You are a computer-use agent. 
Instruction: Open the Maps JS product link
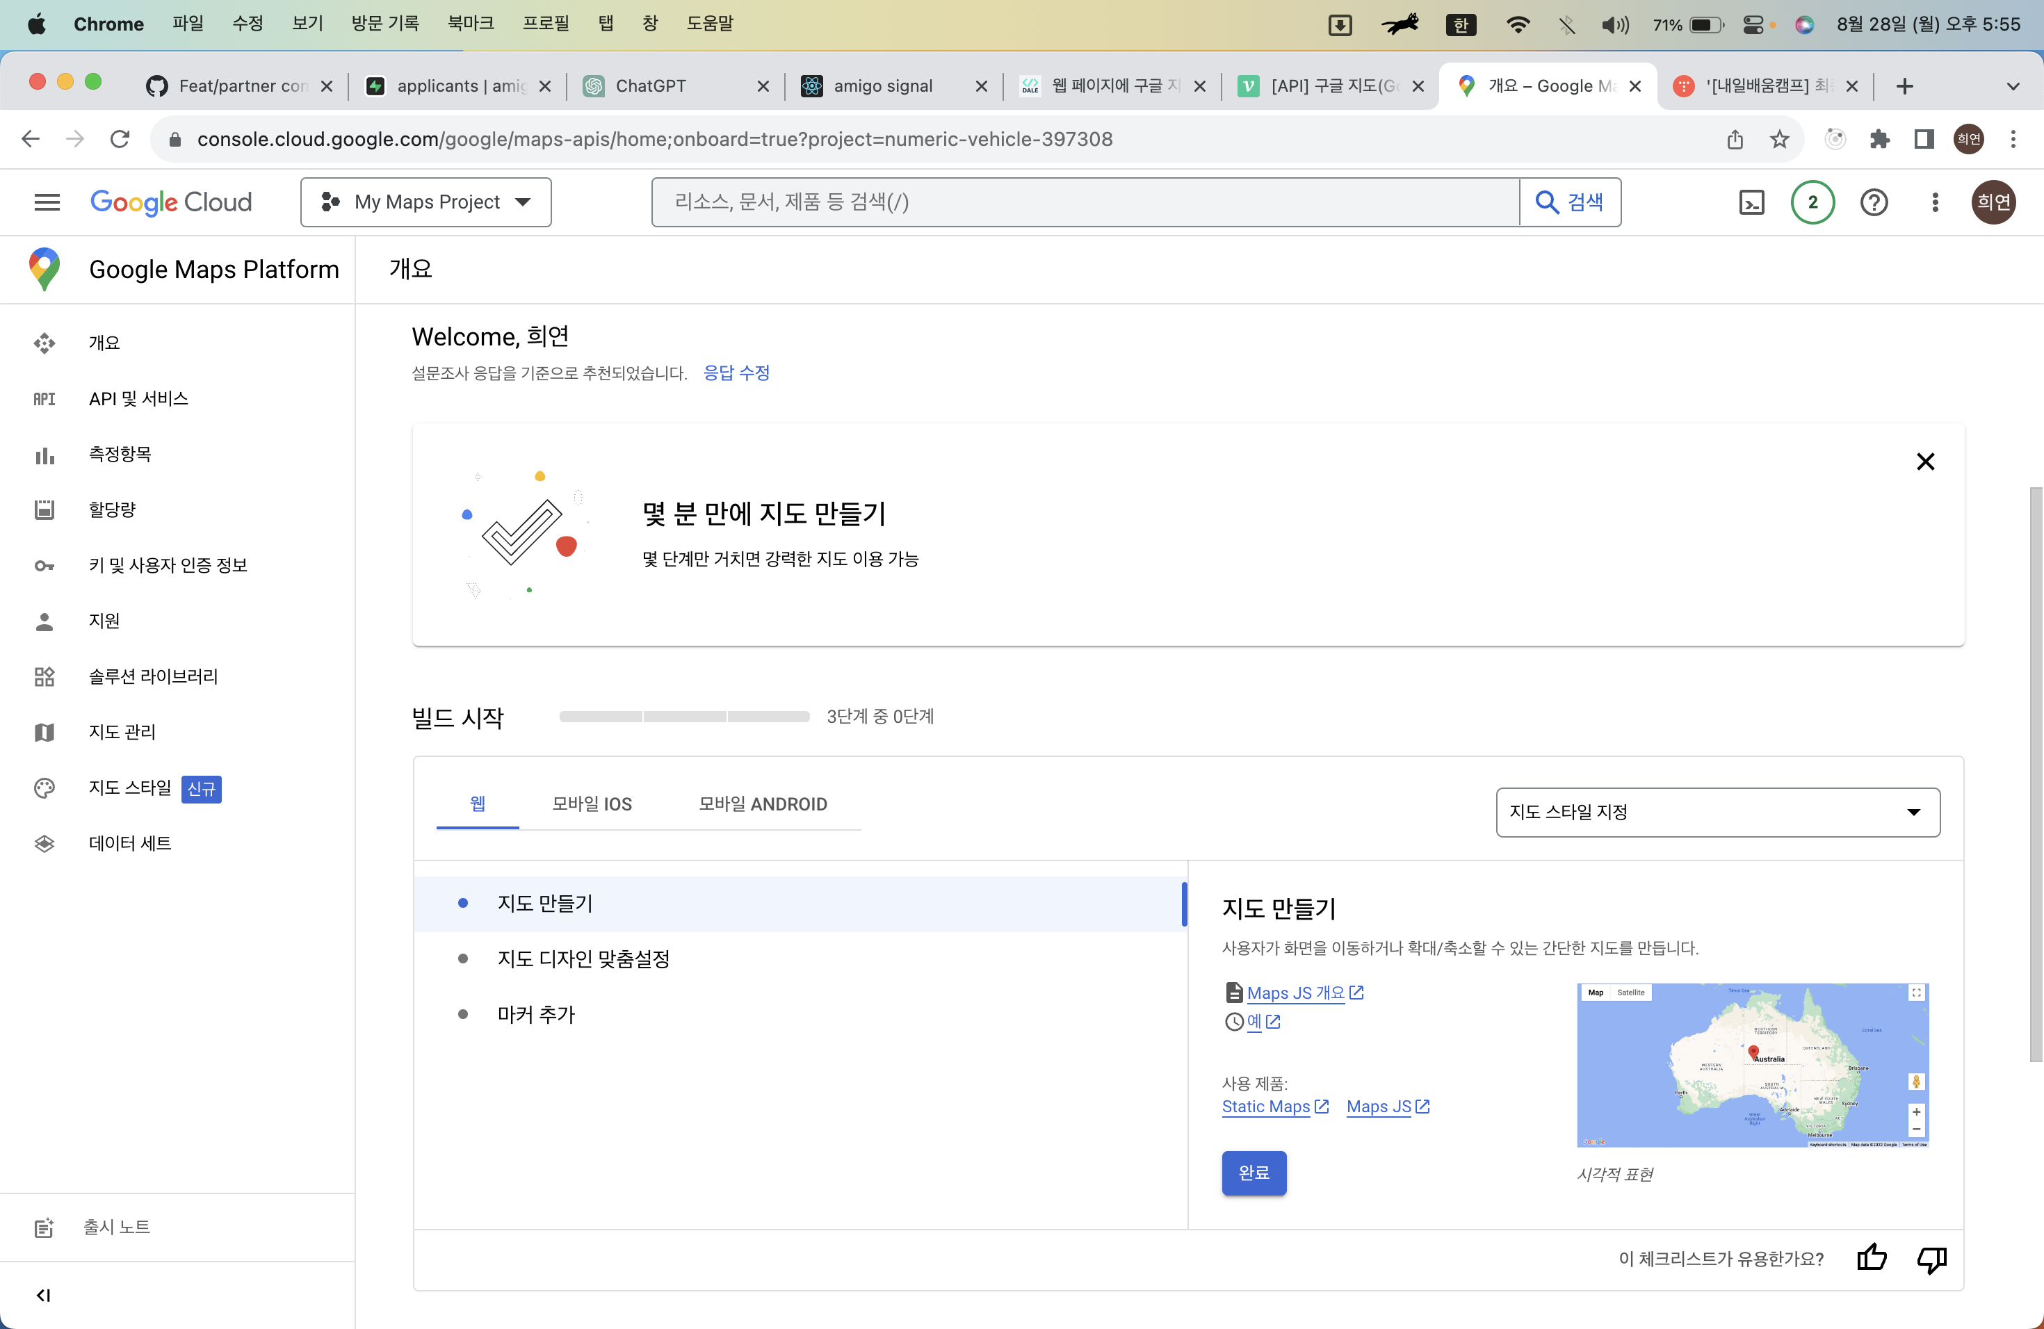(1388, 1107)
